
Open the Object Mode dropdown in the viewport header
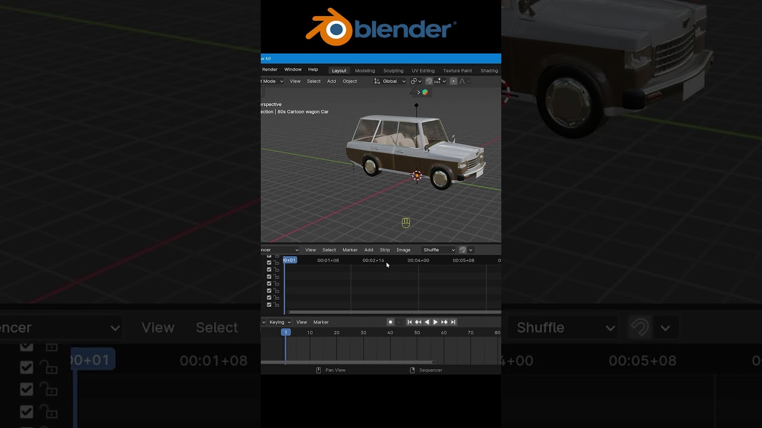point(273,81)
